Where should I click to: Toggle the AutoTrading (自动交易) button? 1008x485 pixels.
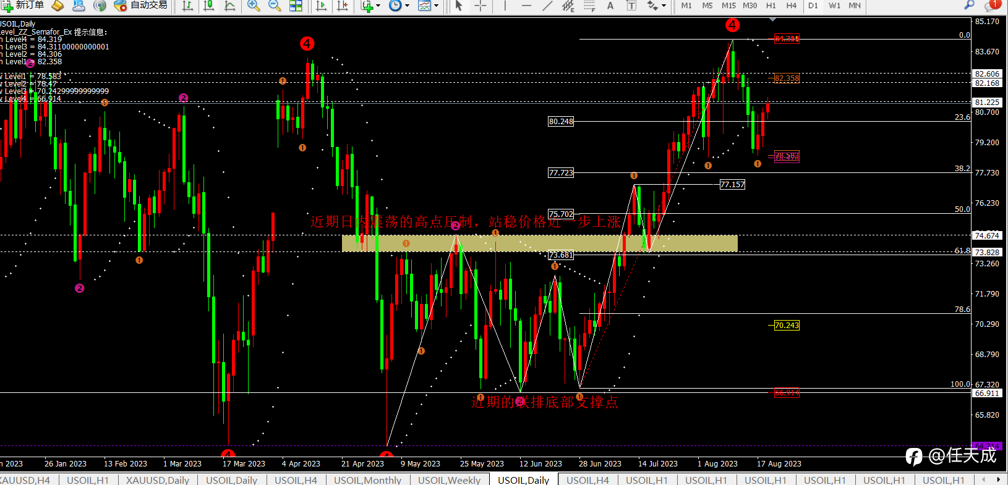[x=141, y=6]
